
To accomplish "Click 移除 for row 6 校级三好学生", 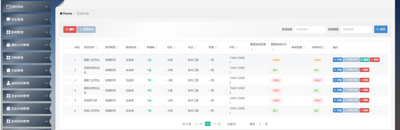I will pos(364,110).
